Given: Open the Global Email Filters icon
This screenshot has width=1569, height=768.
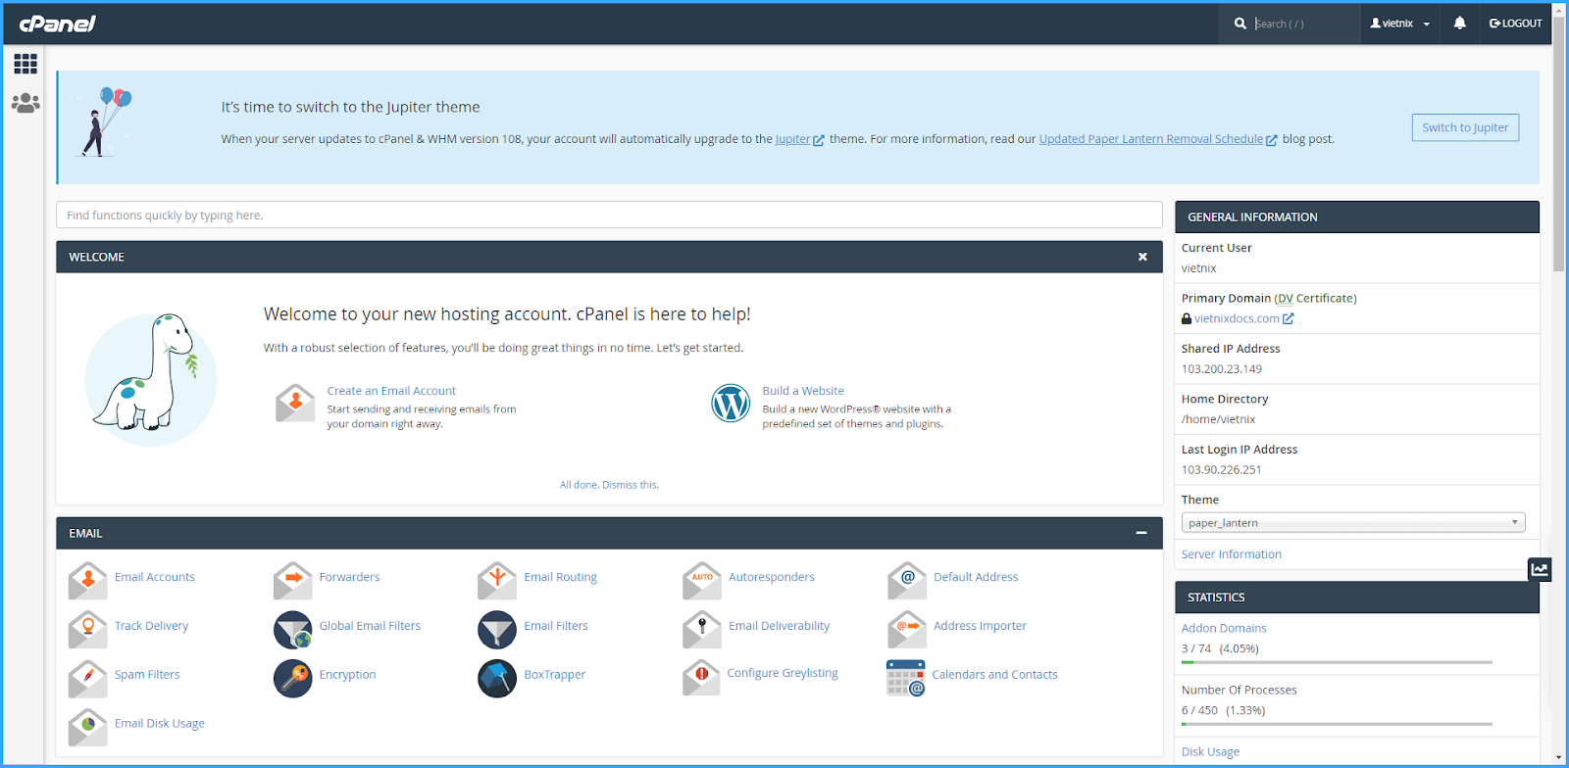Looking at the screenshot, I should click(292, 629).
